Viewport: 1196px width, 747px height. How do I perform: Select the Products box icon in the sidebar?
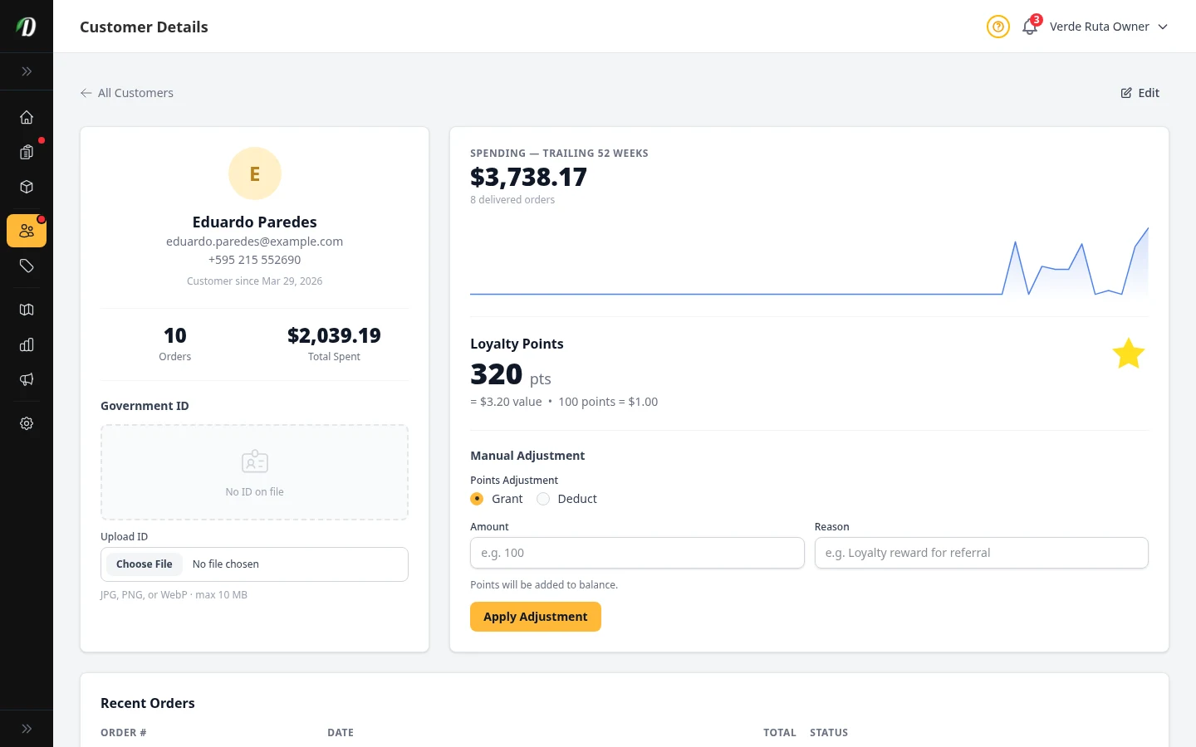(27, 187)
